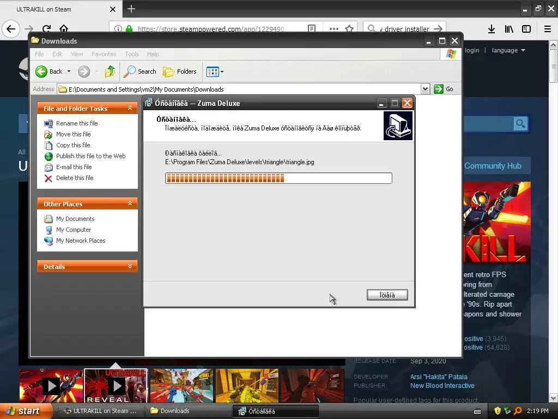The height and width of the screenshot is (419, 558).
Task: Bookmark page with star icon
Action: pyautogui.click(x=349, y=28)
